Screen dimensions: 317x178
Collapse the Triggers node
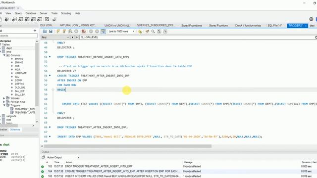click(x=4, y=105)
